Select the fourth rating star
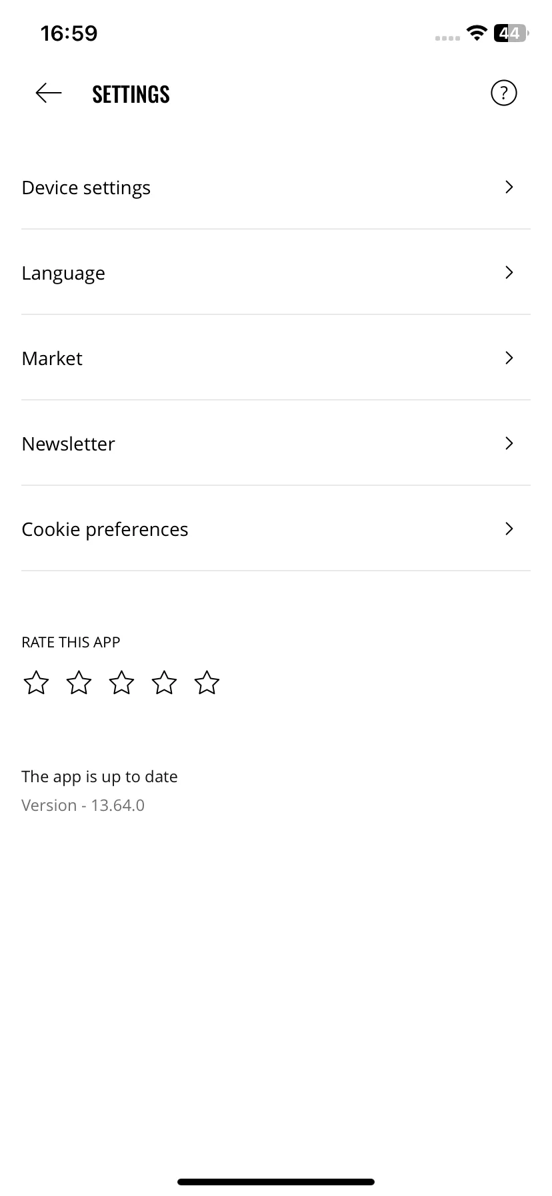The image size is (552, 1196). click(x=164, y=683)
